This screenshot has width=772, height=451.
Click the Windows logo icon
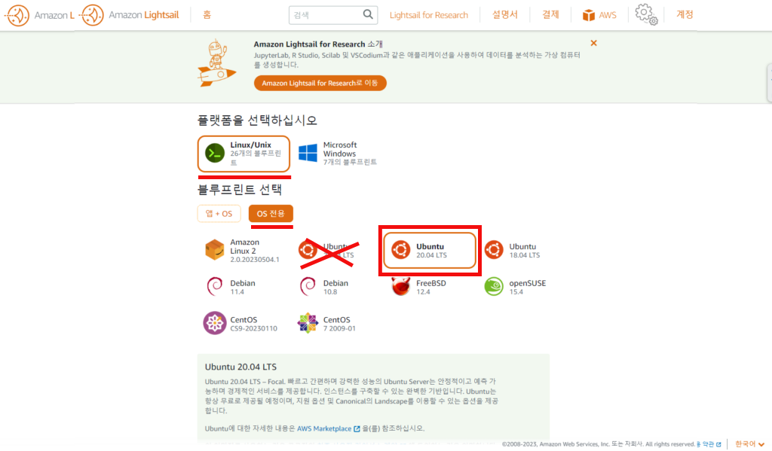click(x=308, y=153)
